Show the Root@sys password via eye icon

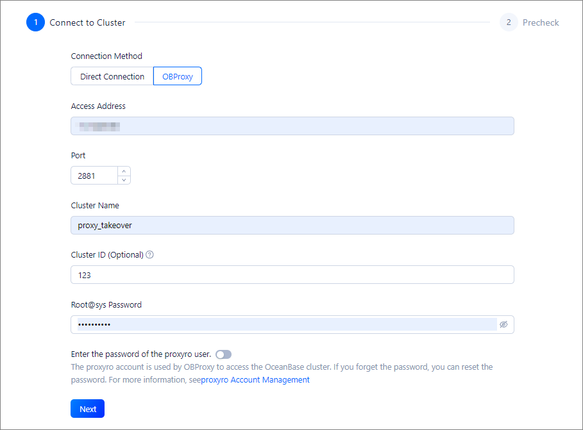click(x=503, y=325)
